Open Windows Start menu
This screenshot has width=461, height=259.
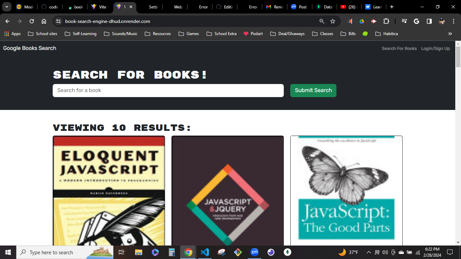pyautogui.click(x=8, y=252)
